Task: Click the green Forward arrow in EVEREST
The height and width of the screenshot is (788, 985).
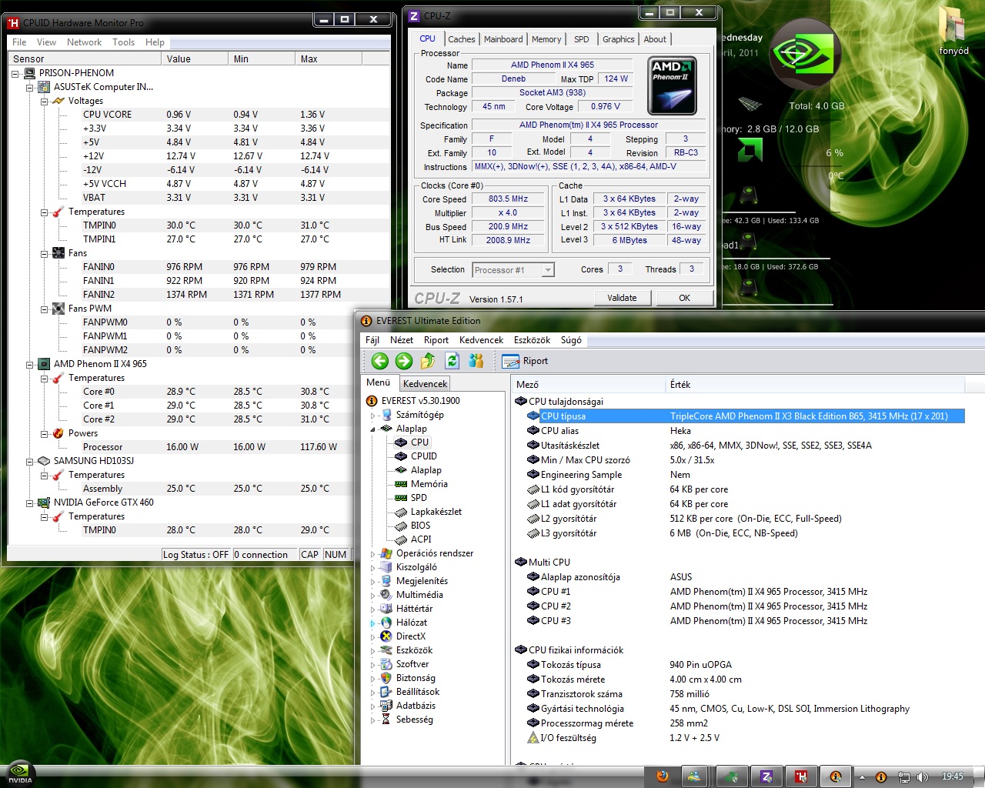Action: [x=404, y=361]
